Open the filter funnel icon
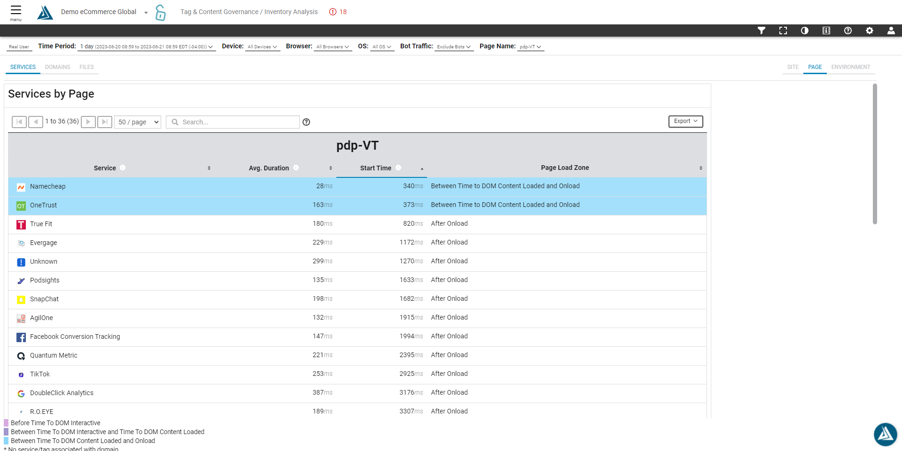 (x=762, y=31)
